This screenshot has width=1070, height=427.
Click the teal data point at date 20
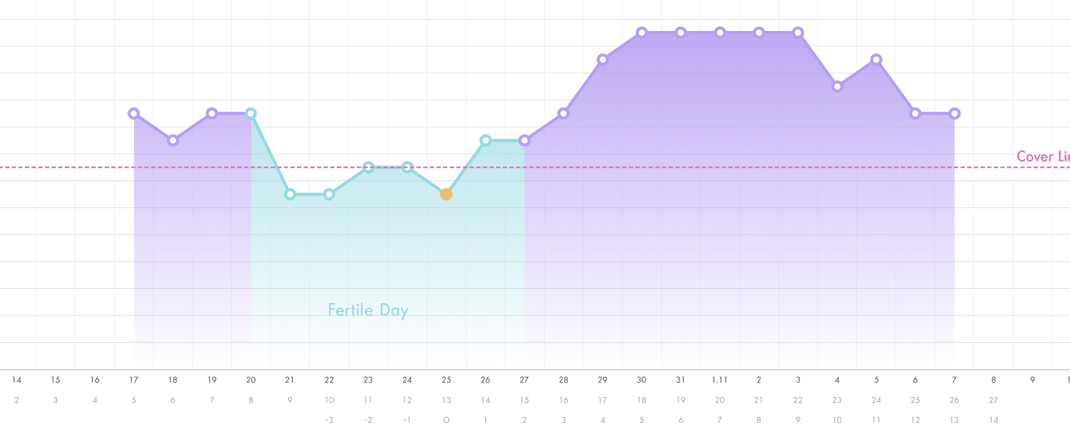[x=251, y=113]
